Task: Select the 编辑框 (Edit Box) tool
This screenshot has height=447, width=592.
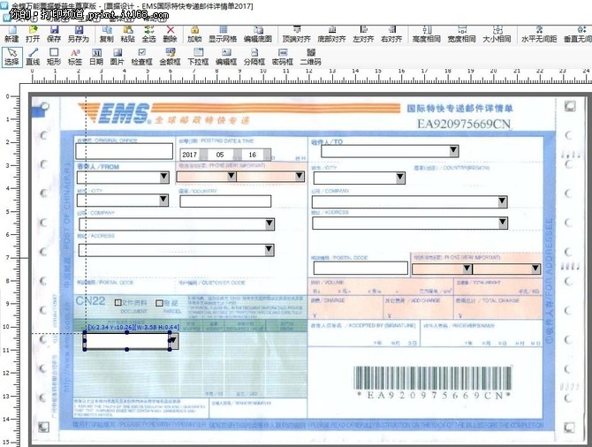Action: 226,57
